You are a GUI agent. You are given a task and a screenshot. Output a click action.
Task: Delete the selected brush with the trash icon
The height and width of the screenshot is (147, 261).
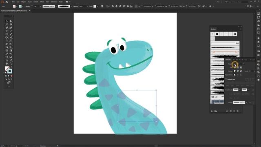(x=238, y=111)
